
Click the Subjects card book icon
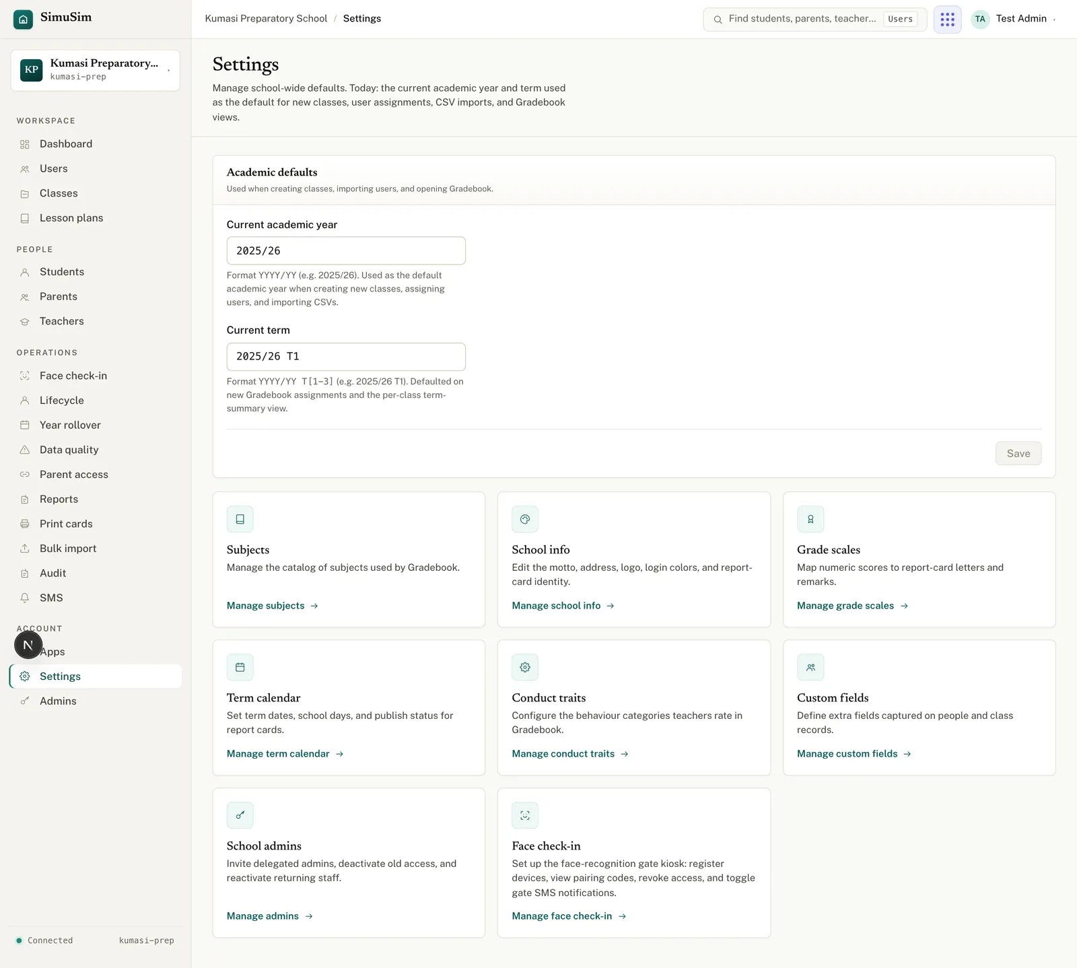240,519
